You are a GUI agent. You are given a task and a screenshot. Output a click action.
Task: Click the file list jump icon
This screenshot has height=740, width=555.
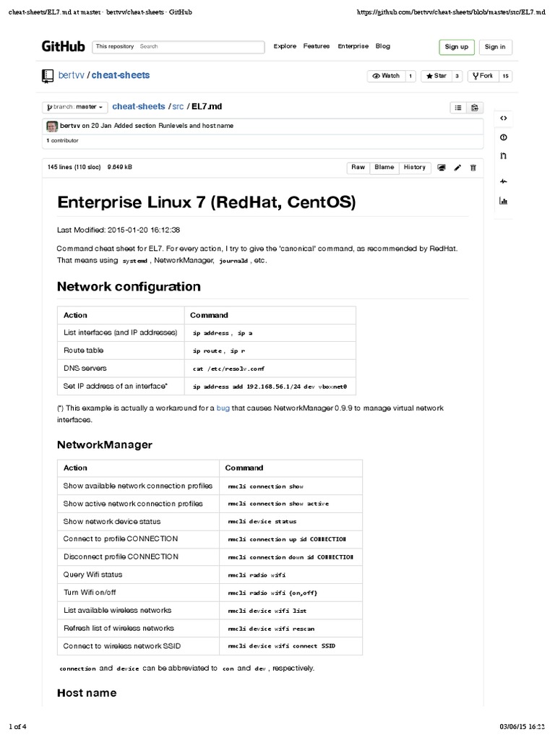[x=458, y=108]
